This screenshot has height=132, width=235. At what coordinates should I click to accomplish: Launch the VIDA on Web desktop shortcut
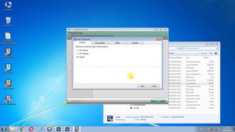pyautogui.click(x=8, y=69)
